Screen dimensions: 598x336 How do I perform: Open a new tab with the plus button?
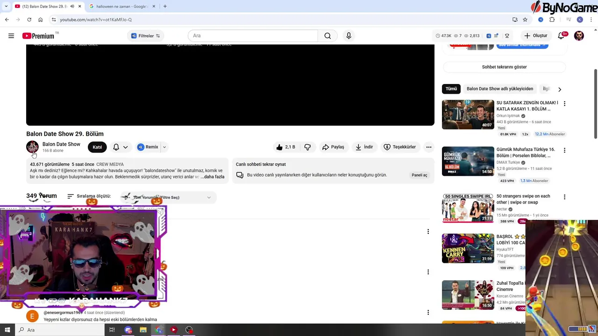pos(165,6)
